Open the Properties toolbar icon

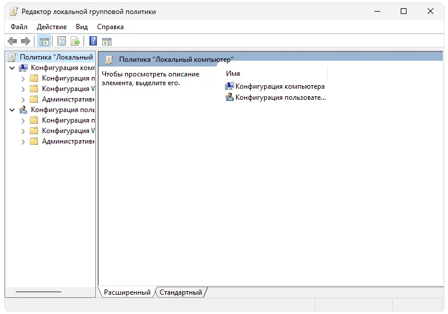[61, 41]
